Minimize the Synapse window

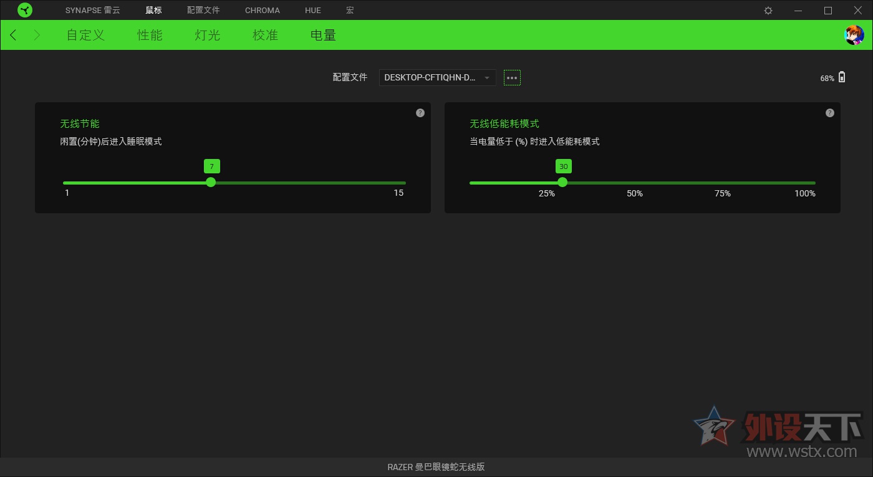point(798,11)
